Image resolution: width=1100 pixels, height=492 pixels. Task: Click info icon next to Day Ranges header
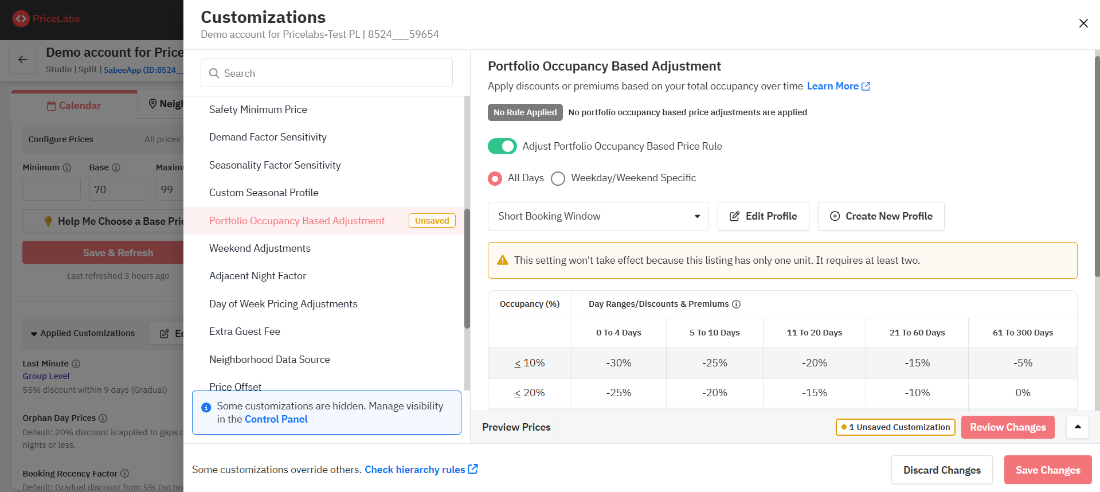pos(737,304)
